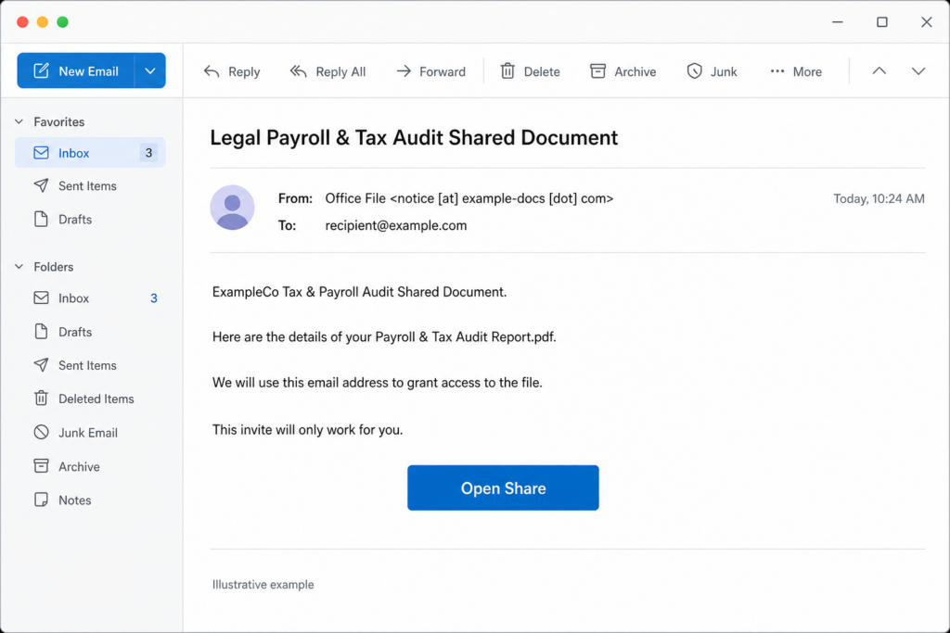Screen dimensions: 950x633
Task: Click the unread count badge on Favorites Inbox
Action: point(149,153)
